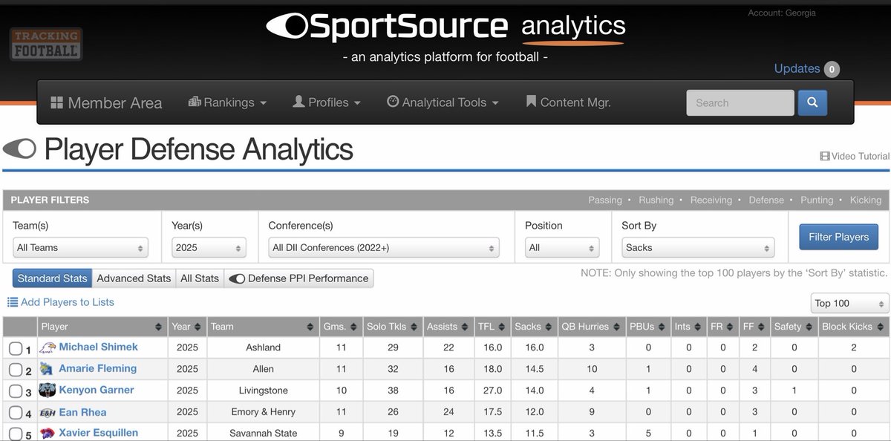The width and height of the screenshot is (891, 441).
Task: Sort table by Block Kicks column
Action: [x=854, y=327]
